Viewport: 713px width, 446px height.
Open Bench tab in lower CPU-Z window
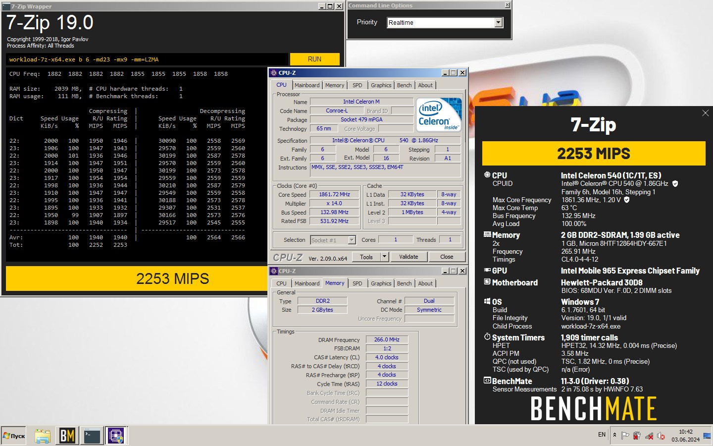pyautogui.click(x=405, y=283)
